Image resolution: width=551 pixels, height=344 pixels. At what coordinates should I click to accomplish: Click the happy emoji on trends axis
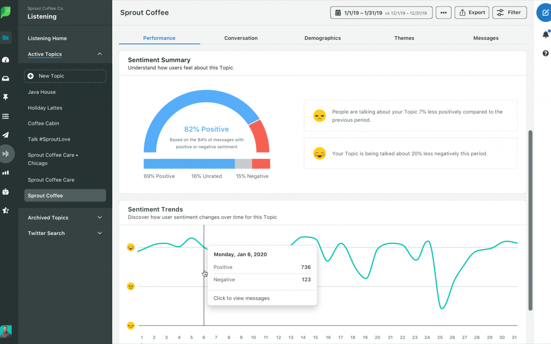point(131,248)
